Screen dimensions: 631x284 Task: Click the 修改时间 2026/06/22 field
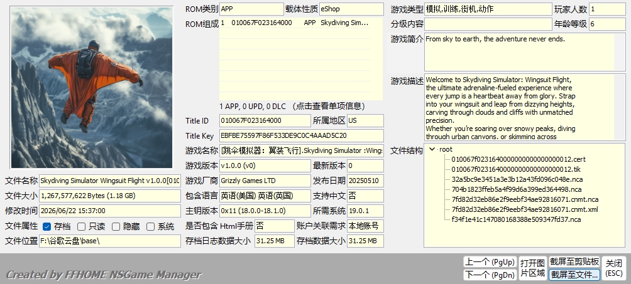(x=110, y=211)
